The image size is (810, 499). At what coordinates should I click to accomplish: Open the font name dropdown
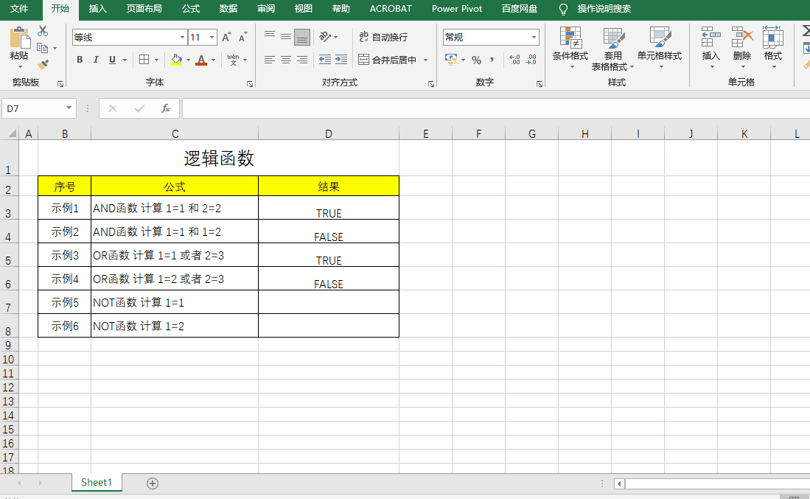(181, 36)
